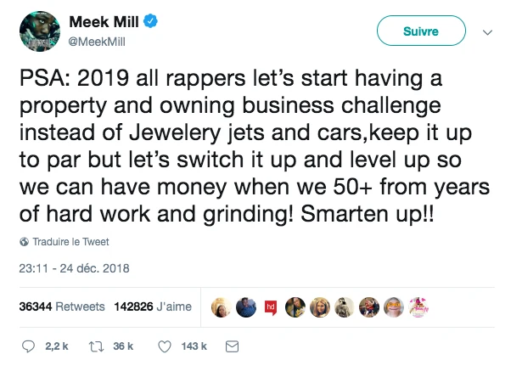The image size is (522, 371).
Task: Click the red 'hd' liker avatar
Action: point(272,306)
